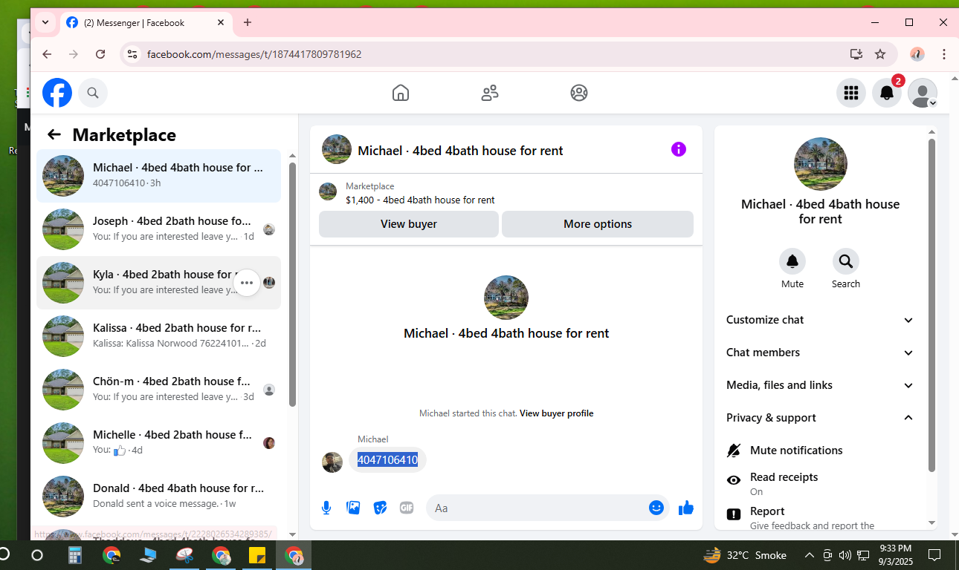959x570 pixels.
Task: Send a thumbs-up like
Action: (x=686, y=508)
